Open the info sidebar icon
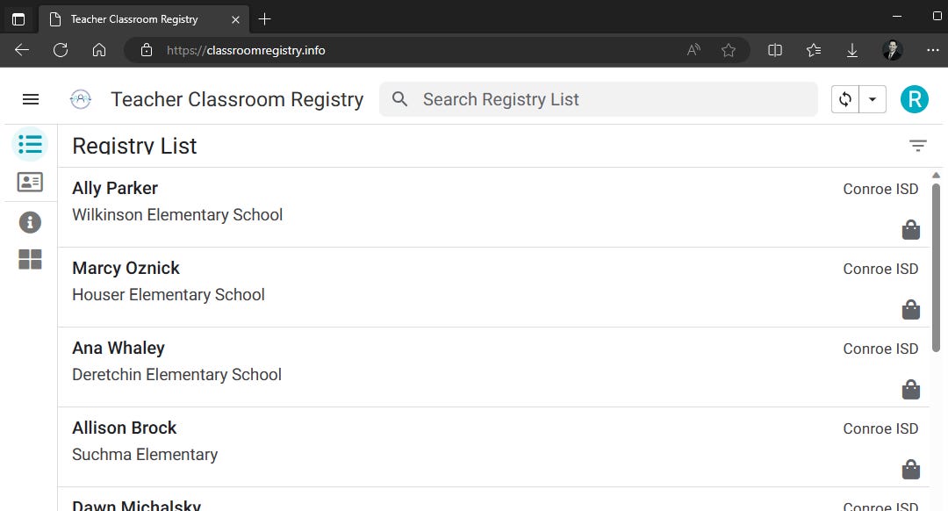 coord(30,222)
